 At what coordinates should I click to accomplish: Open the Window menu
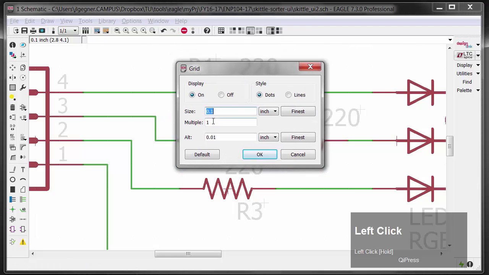pyautogui.click(x=158, y=21)
